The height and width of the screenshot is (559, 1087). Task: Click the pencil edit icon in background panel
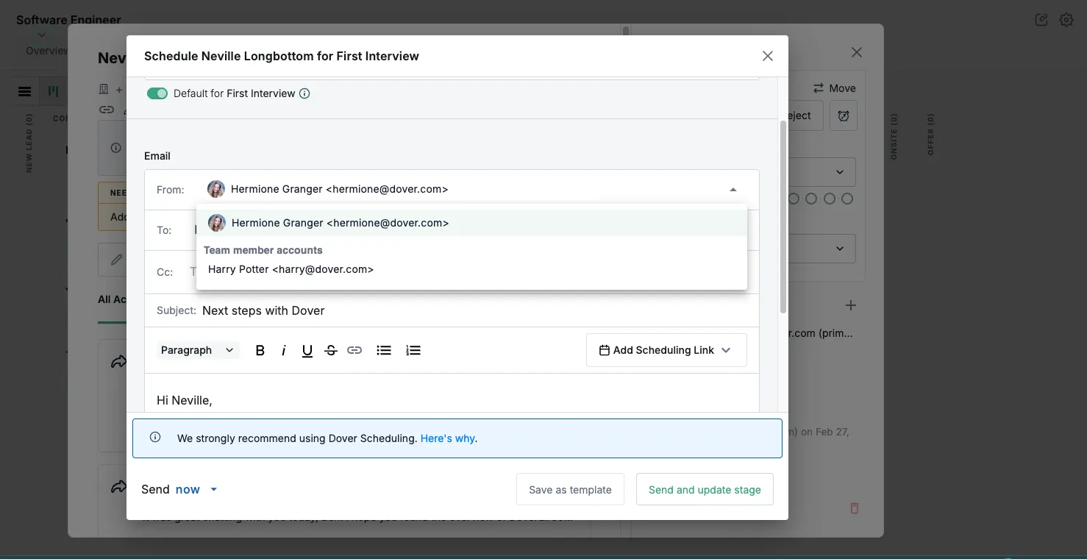pyautogui.click(x=116, y=260)
